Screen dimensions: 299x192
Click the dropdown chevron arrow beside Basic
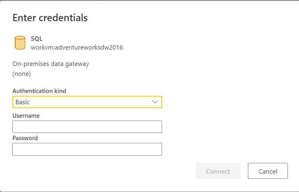coord(155,102)
